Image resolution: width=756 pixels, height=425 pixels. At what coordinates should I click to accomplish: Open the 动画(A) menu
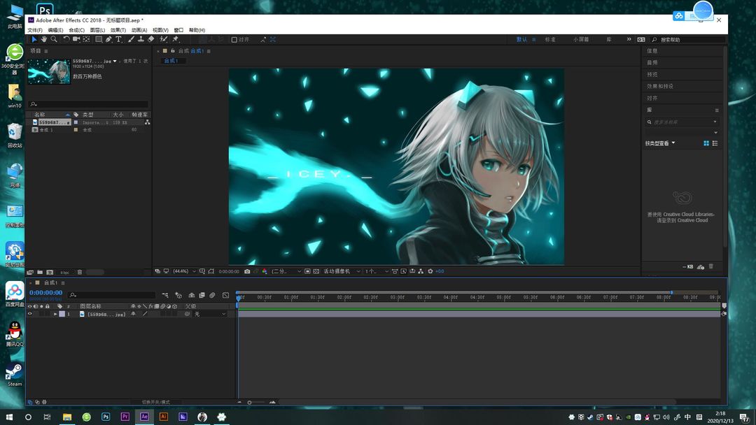(x=139, y=30)
